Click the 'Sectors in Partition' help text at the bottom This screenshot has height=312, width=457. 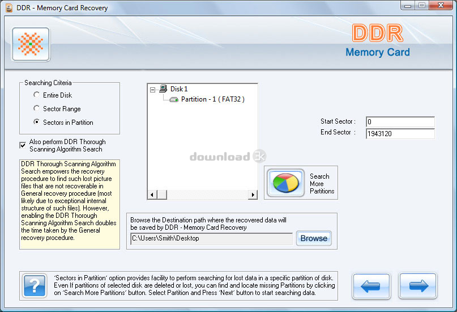pyautogui.click(x=194, y=285)
